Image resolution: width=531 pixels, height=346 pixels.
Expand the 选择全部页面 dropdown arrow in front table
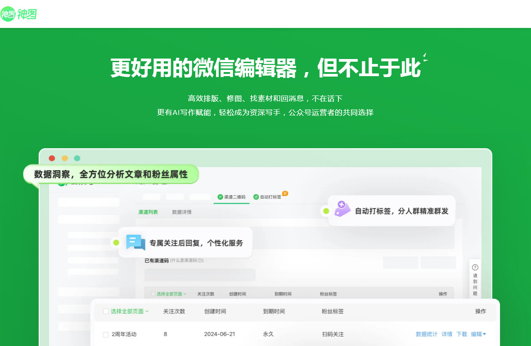(147, 311)
